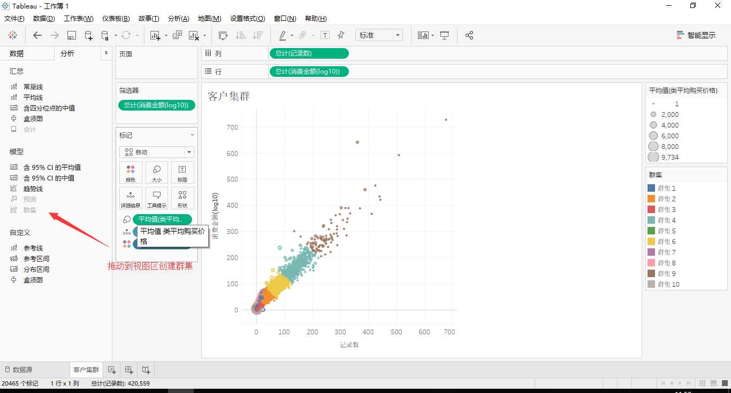Image resolution: width=731 pixels, height=393 pixels.
Task: Open the 颜色 color mark card
Action: click(x=131, y=172)
